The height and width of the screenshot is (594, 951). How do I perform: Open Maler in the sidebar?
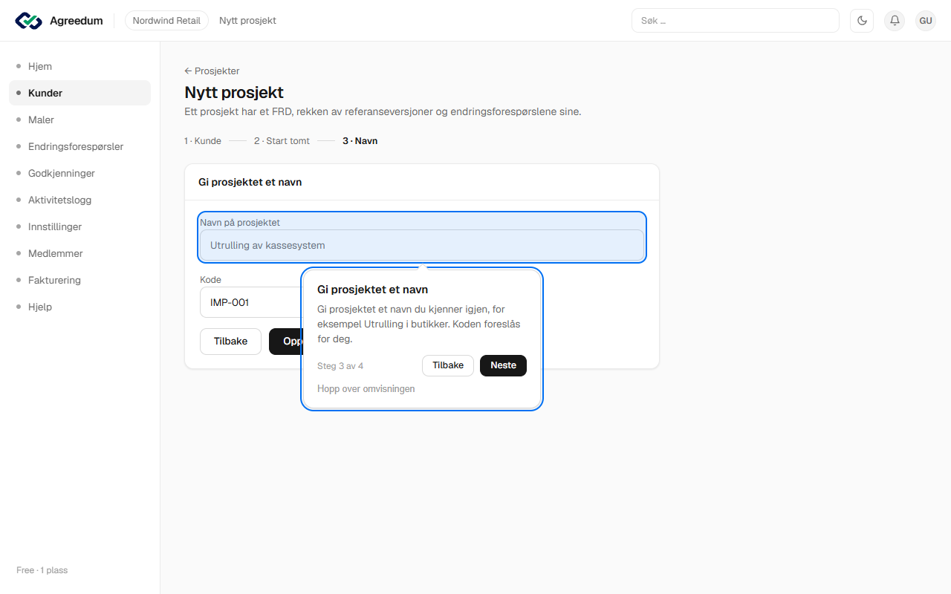pyautogui.click(x=79, y=120)
